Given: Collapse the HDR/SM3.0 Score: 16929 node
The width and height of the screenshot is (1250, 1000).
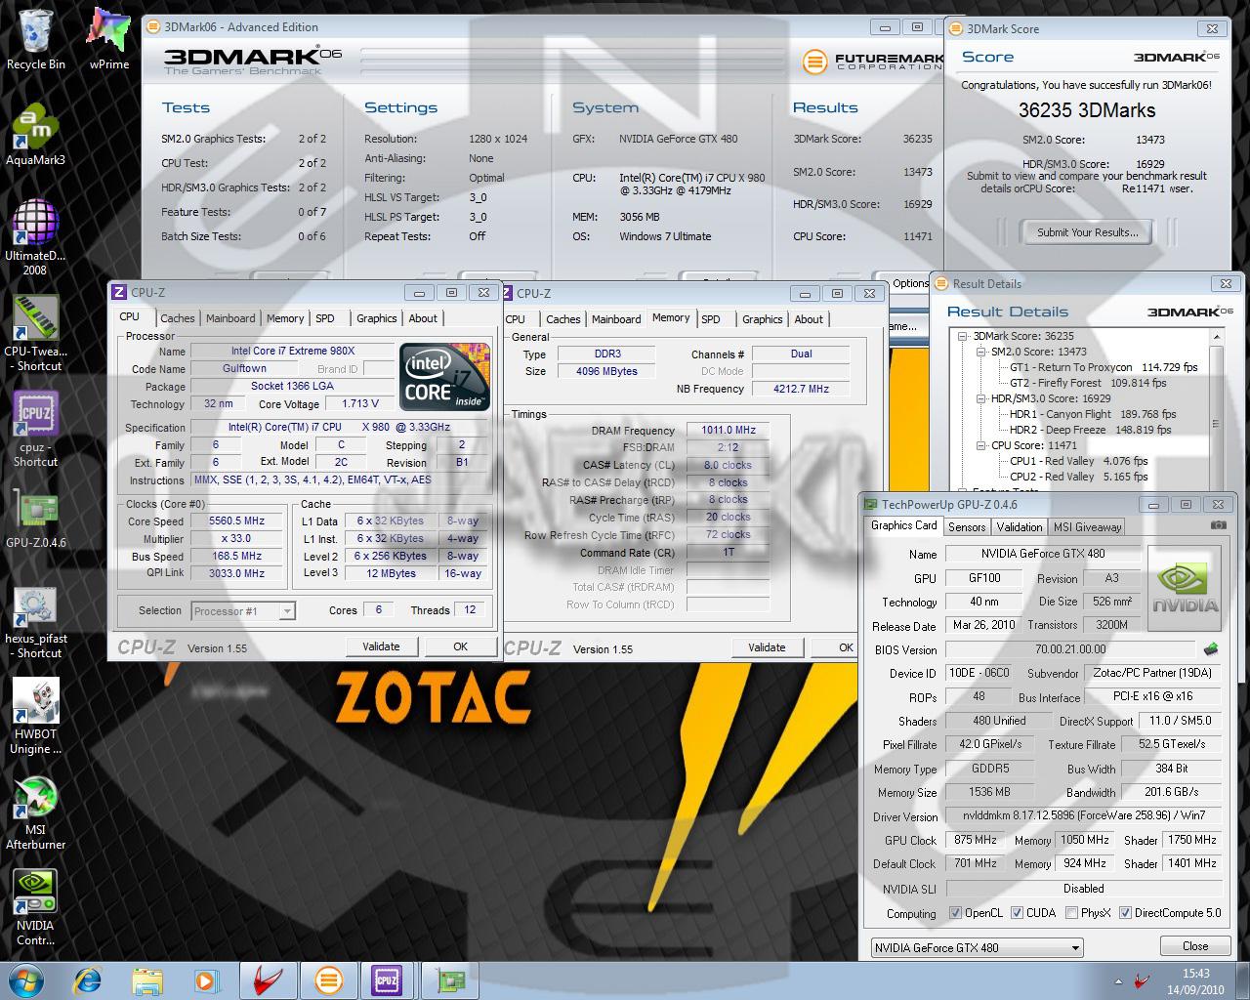Looking at the screenshot, I should 981,398.
